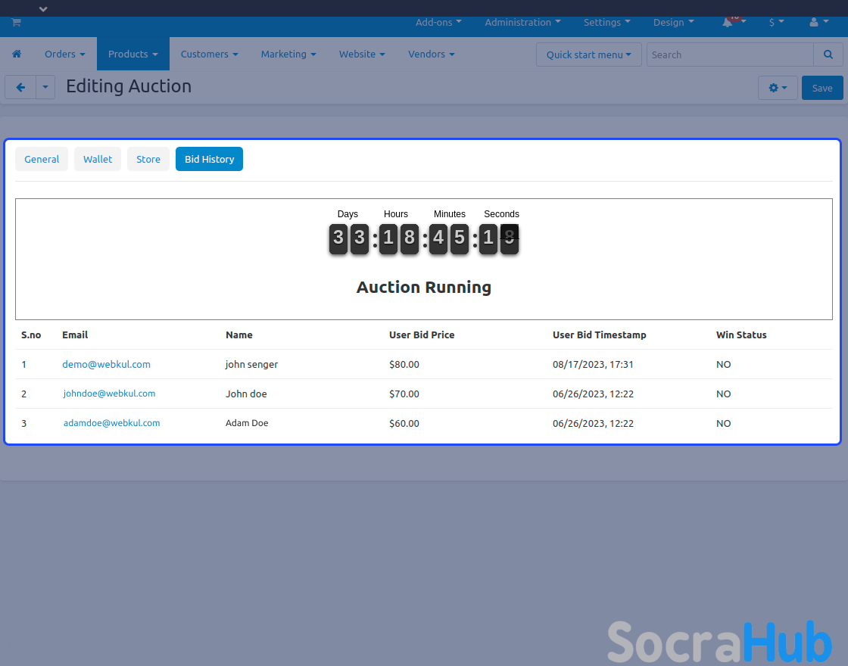Select timestamp 08/17/2023, 17:31
The height and width of the screenshot is (666, 848).
point(593,364)
